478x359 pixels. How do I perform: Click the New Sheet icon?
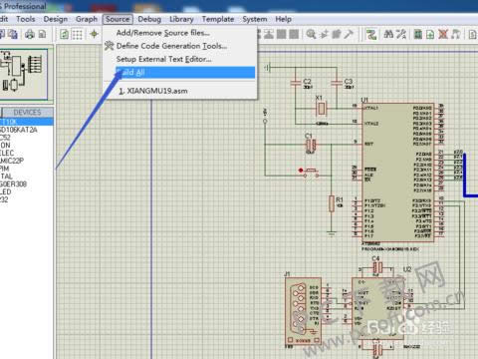coord(430,34)
